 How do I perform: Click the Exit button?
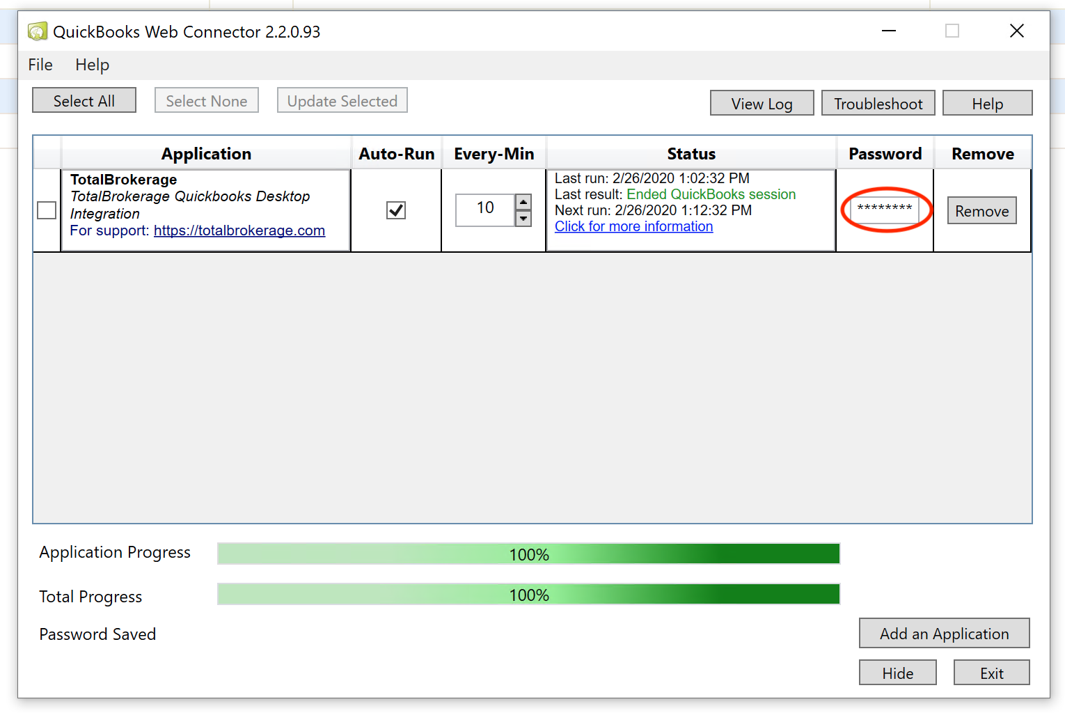(992, 673)
